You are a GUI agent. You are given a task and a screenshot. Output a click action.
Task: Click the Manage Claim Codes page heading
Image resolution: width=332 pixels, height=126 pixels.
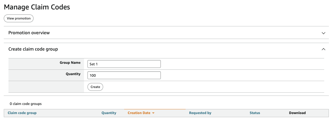coord(37,7)
